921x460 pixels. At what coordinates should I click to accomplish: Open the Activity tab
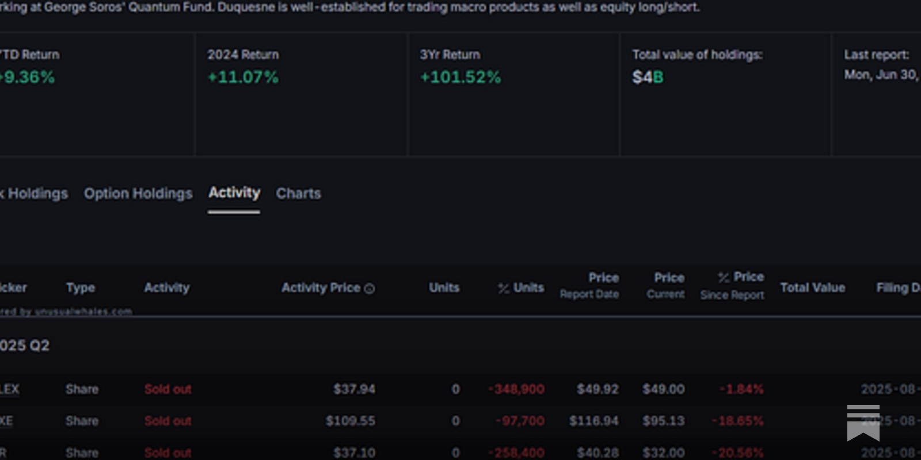[x=234, y=192]
